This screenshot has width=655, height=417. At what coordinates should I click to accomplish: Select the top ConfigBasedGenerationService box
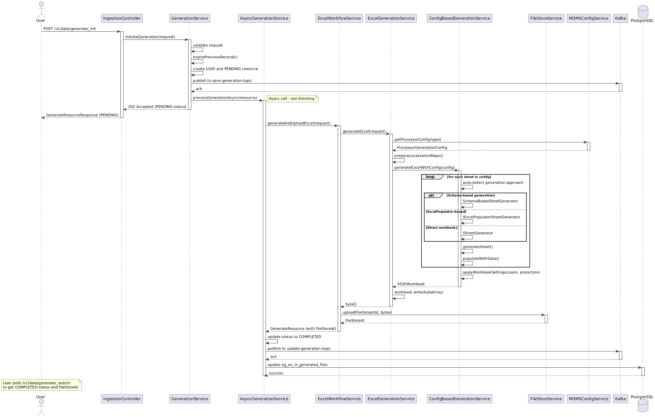(x=459, y=18)
